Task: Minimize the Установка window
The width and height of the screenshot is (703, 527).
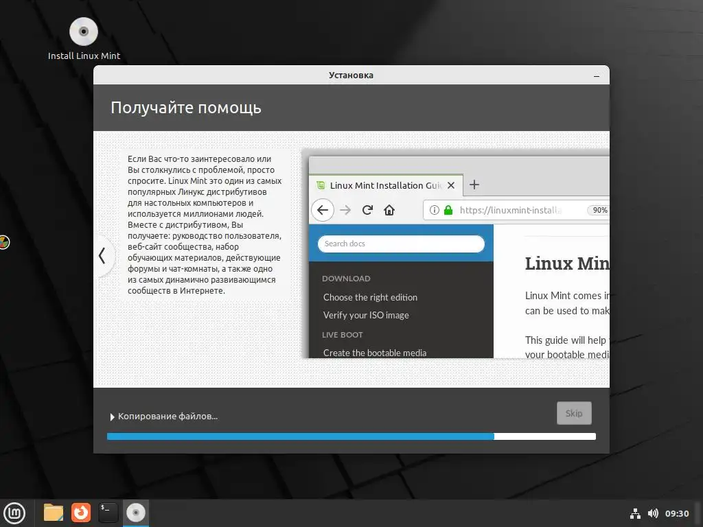Action: coord(597,75)
